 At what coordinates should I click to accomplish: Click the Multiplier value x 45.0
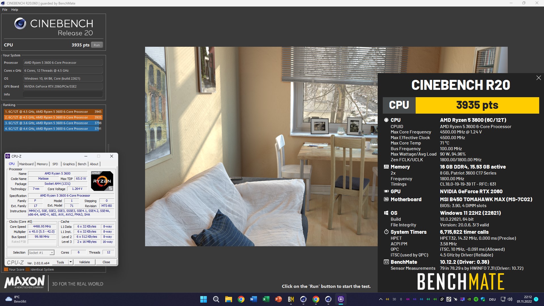42,232
